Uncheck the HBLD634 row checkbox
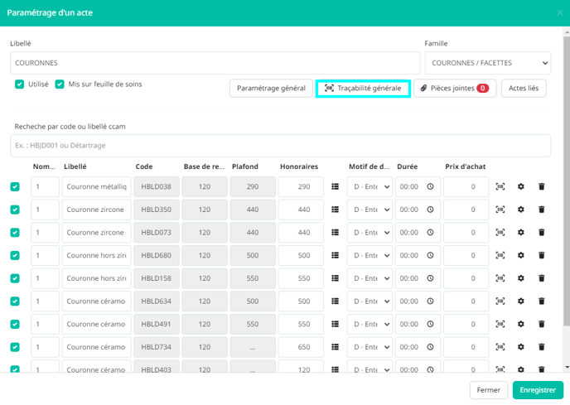 pos(15,301)
